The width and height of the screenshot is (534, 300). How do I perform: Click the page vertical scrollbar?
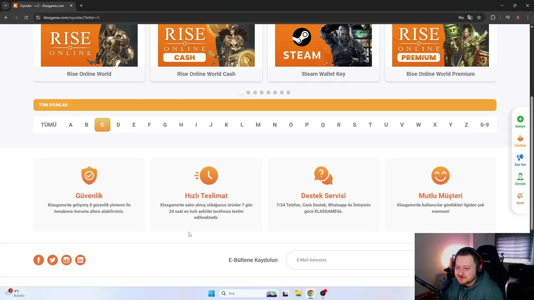pos(532,162)
